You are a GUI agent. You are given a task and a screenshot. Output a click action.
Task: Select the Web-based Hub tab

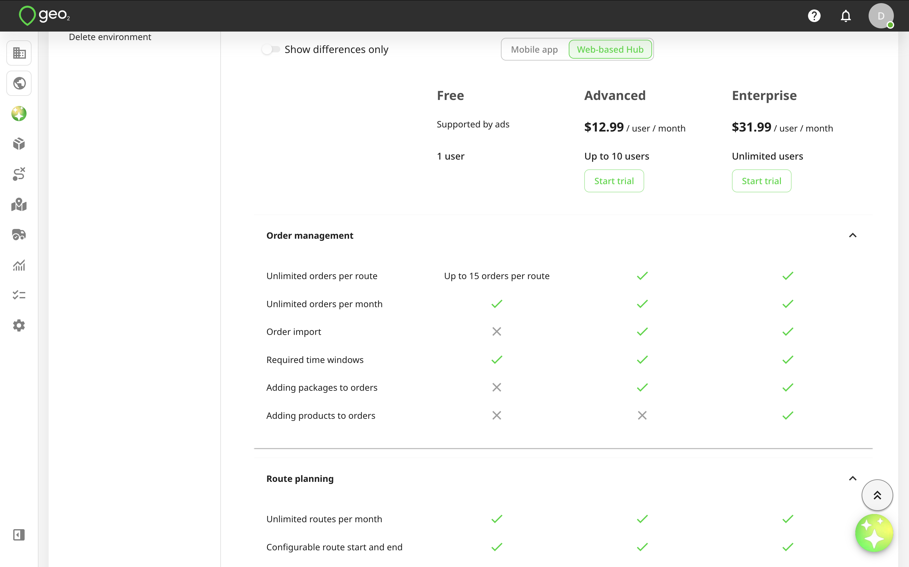pos(610,50)
